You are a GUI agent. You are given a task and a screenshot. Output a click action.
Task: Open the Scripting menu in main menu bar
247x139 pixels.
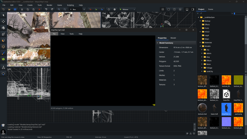click(x=70, y=5)
